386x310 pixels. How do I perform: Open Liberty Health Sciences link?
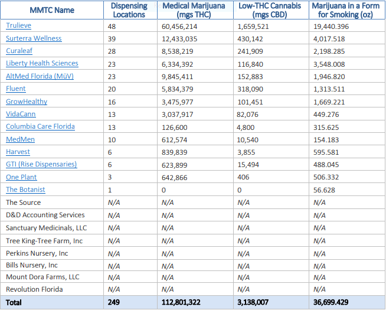[42, 63]
